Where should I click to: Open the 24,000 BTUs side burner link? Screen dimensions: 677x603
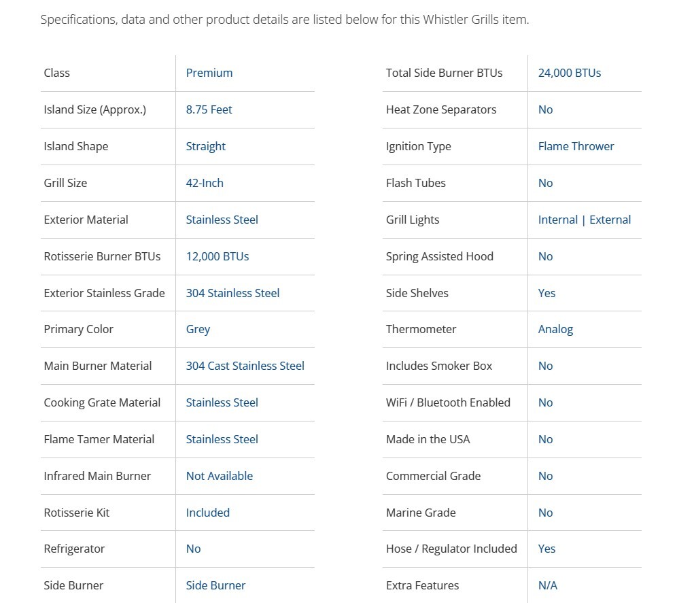pyautogui.click(x=569, y=73)
